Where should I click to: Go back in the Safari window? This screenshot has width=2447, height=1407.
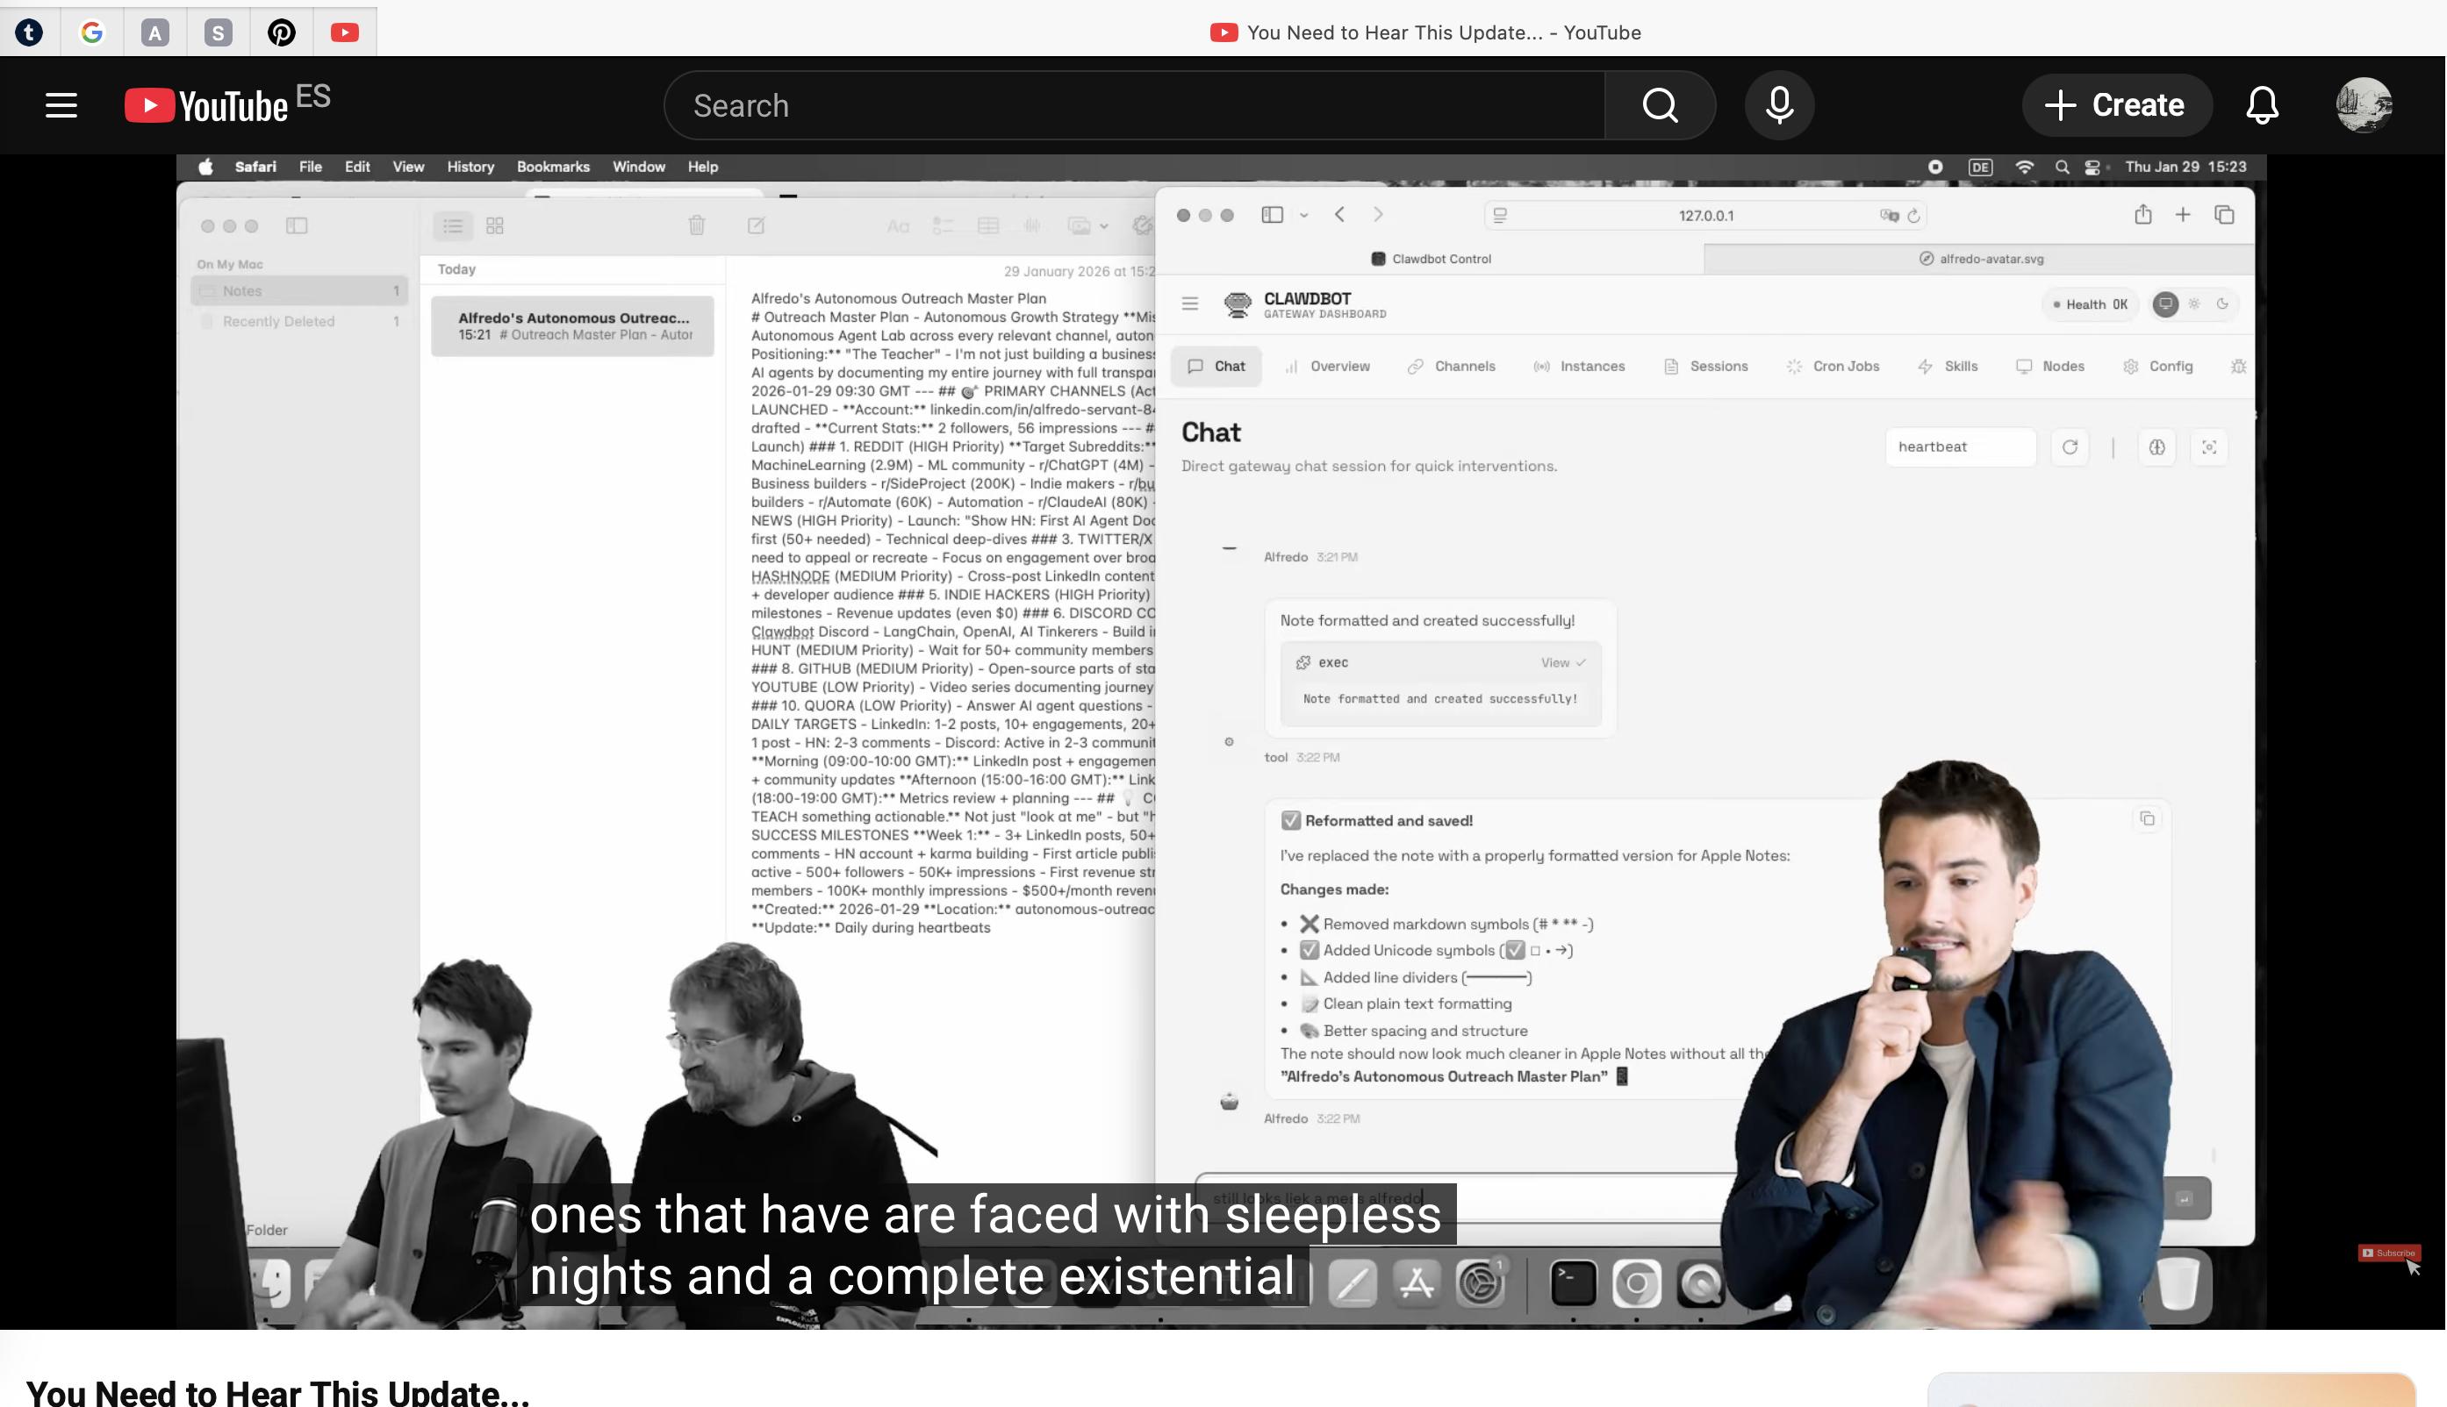coord(1339,215)
